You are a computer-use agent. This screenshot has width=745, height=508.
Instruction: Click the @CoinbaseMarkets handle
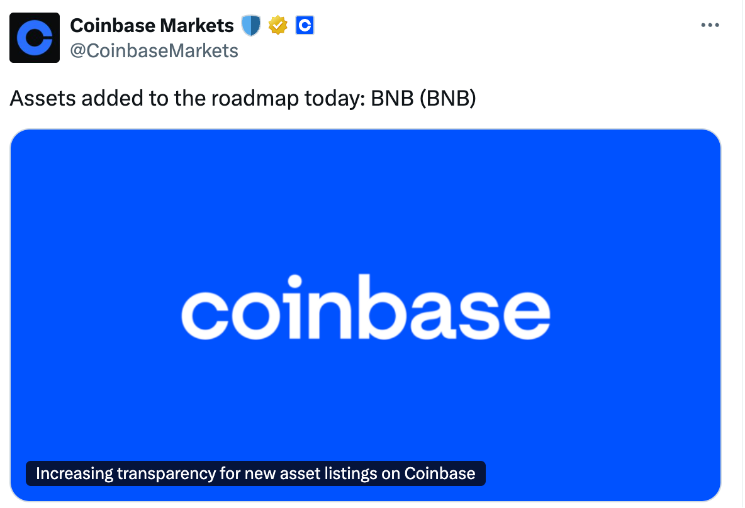tap(154, 50)
